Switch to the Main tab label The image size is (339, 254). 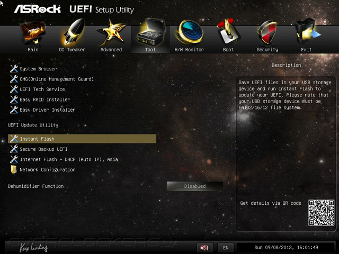(33, 50)
